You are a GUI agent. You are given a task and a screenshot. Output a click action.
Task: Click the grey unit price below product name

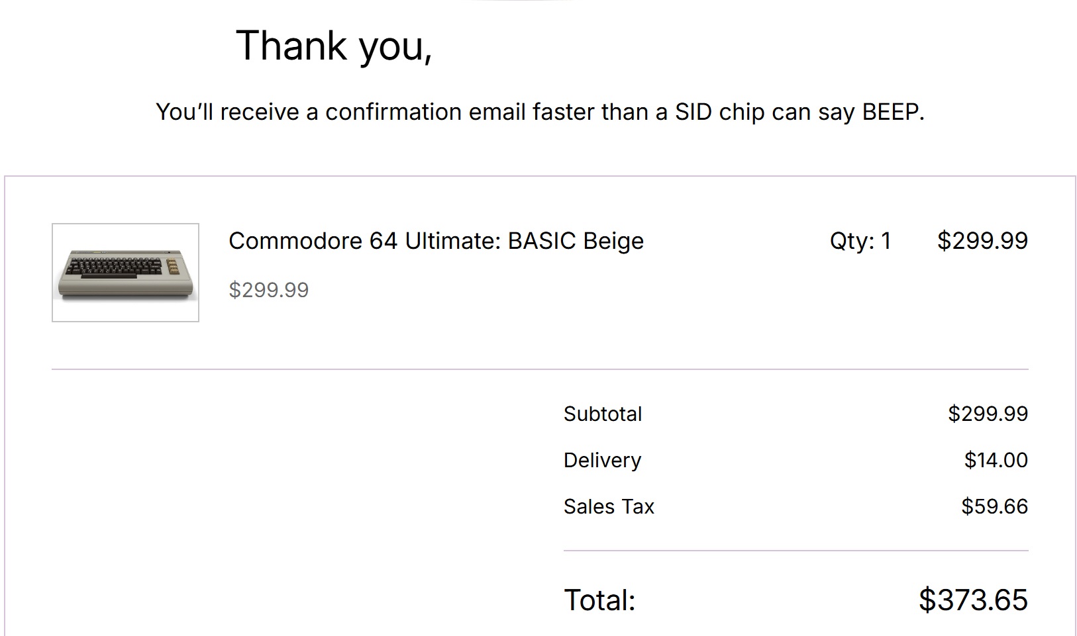[x=268, y=290]
